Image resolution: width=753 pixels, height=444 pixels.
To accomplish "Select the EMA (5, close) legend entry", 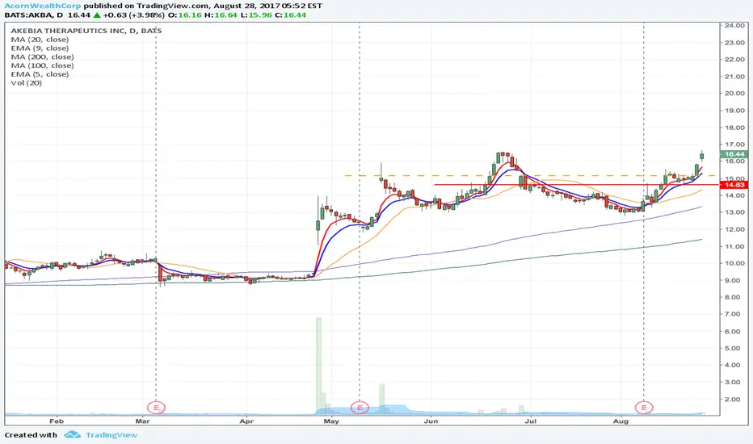I will tap(40, 74).
